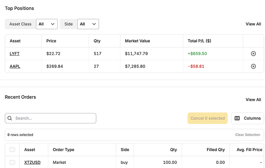Click the Columns grid icon
The image size is (265, 168).
point(237,118)
